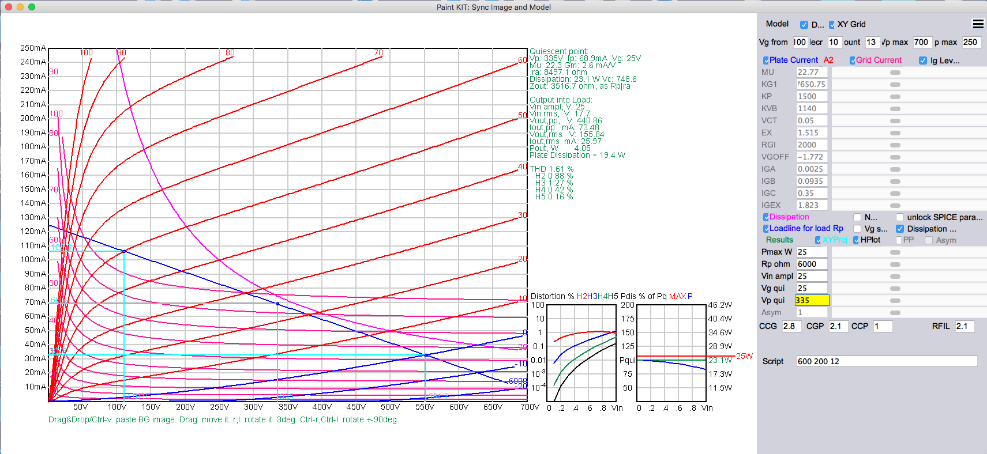
Task: Click the MU slider handle
Action: point(895,73)
